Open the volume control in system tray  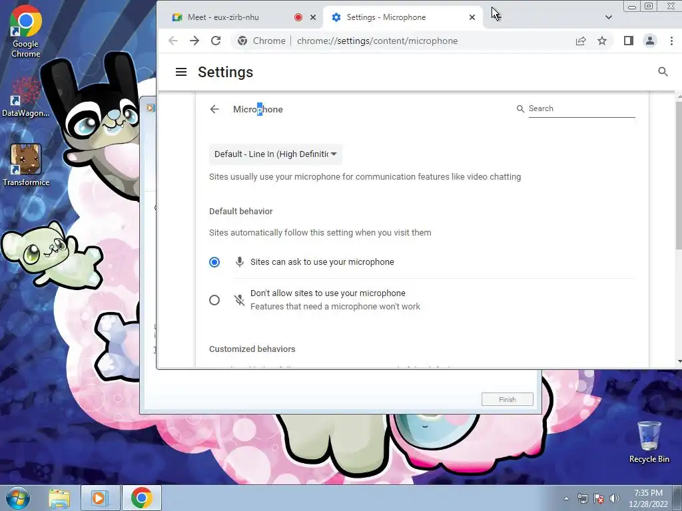(615, 498)
